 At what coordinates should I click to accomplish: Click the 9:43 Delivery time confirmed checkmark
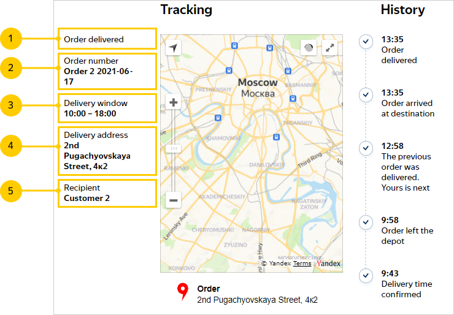click(x=366, y=275)
